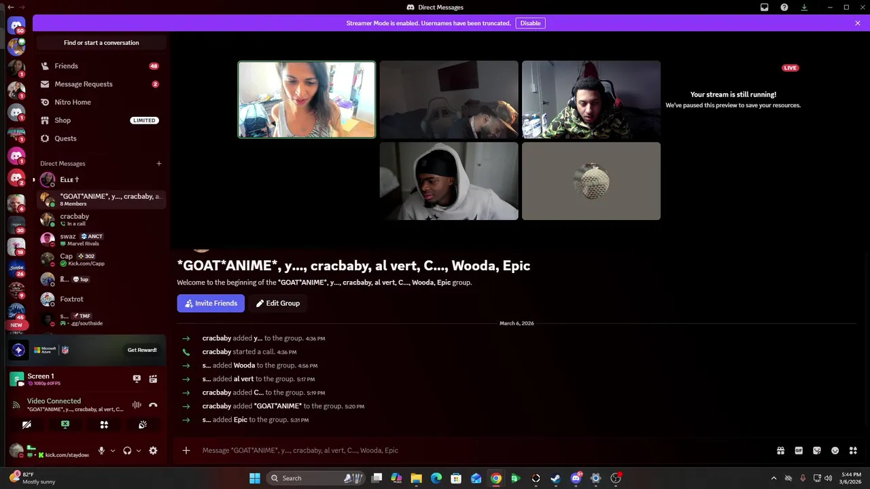Image resolution: width=870 pixels, height=489 pixels.
Task: Click the download update arrow icon
Action: tap(804, 7)
